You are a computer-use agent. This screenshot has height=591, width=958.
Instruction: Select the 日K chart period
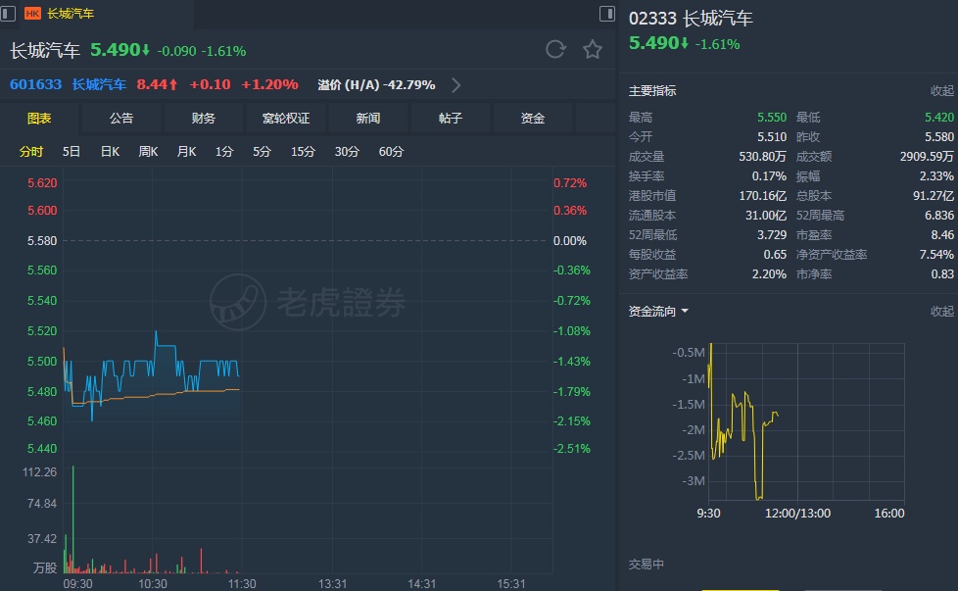110,152
